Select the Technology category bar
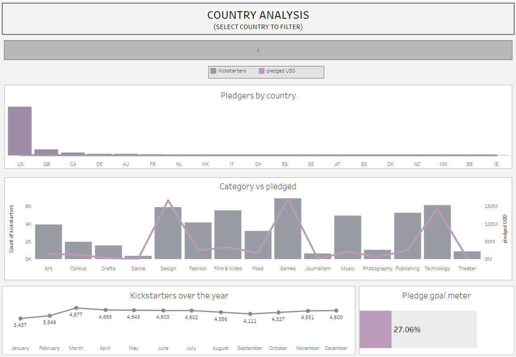 pyautogui.click(x=437, y=232)
